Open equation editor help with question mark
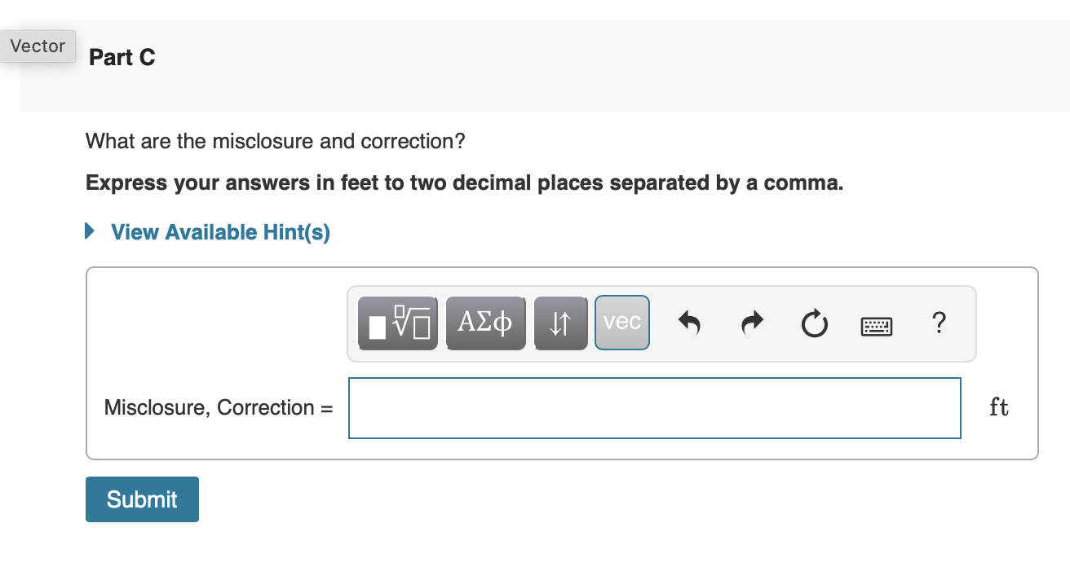 (x=939, y=323)
